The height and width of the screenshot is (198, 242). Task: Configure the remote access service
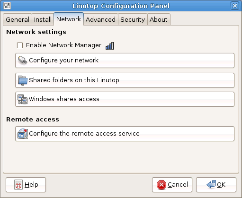(125, 134)
